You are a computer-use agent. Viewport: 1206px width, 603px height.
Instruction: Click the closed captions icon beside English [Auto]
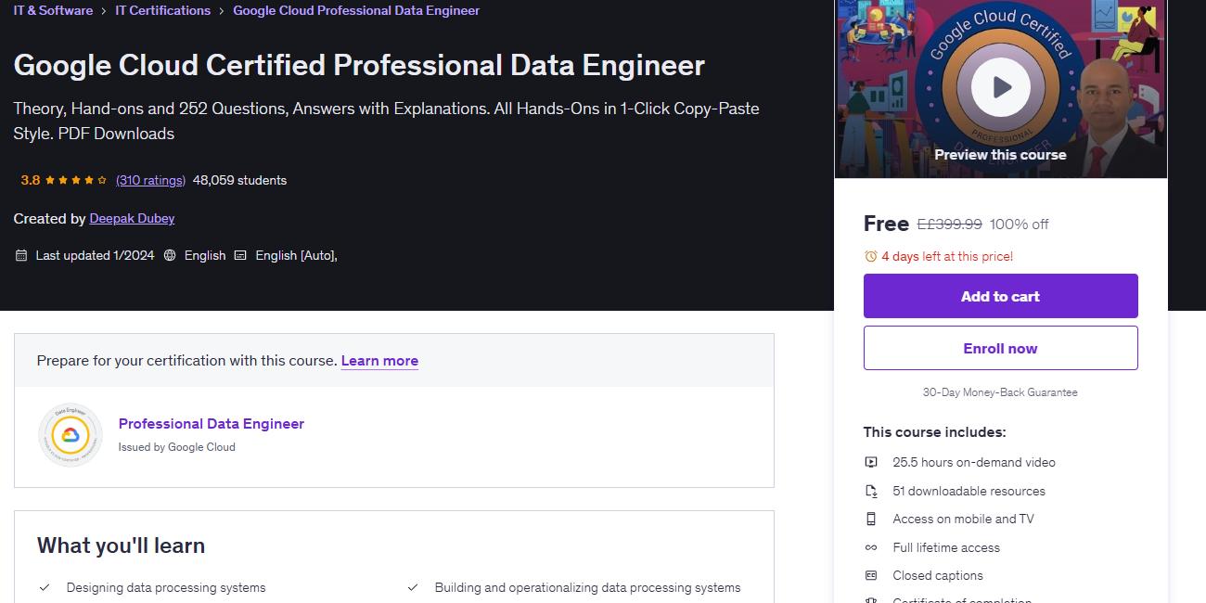pos(240,255)
